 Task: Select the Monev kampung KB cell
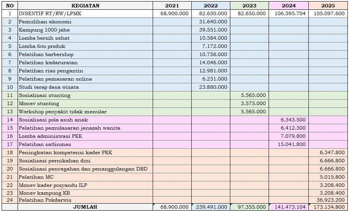[x=85, y=193]
